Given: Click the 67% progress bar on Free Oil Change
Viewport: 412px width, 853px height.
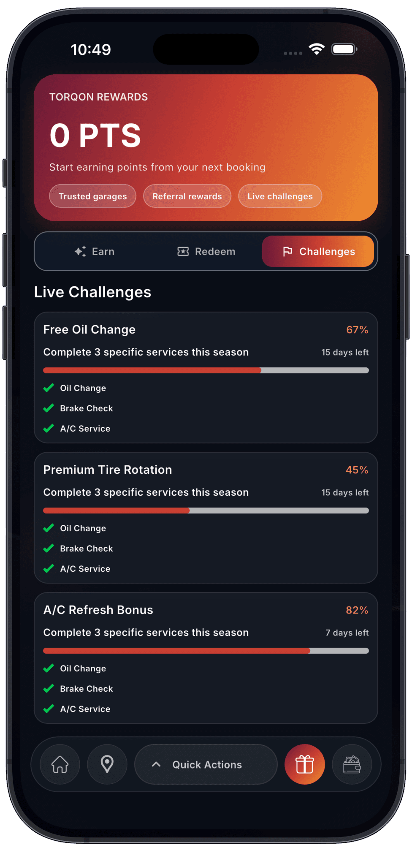Looking at the screenshot, I should point(206,370).
